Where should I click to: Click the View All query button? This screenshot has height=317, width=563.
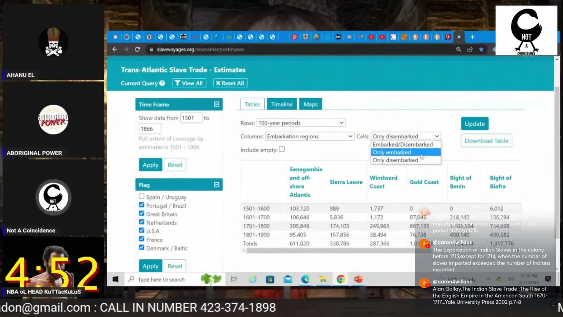[x=189, y=83]
